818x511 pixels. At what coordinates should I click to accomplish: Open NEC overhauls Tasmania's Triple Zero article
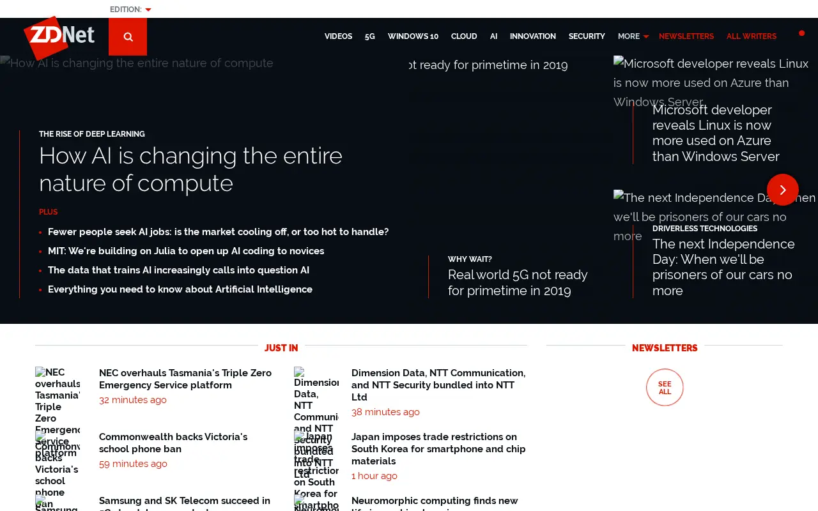(185, 379)
